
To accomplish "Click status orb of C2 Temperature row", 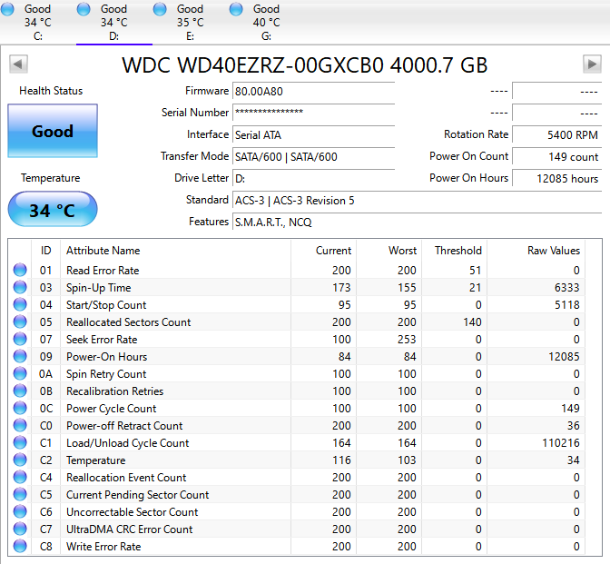I will [x=20, y=460].
